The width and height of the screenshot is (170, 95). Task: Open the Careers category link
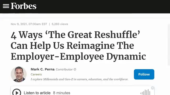pos(36,74)
